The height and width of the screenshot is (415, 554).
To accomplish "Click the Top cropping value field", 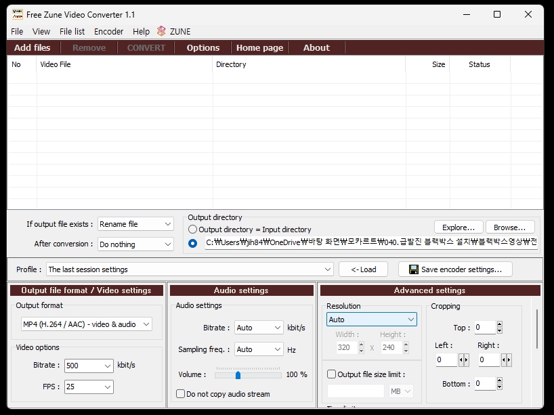I will [x=485, y=328].
